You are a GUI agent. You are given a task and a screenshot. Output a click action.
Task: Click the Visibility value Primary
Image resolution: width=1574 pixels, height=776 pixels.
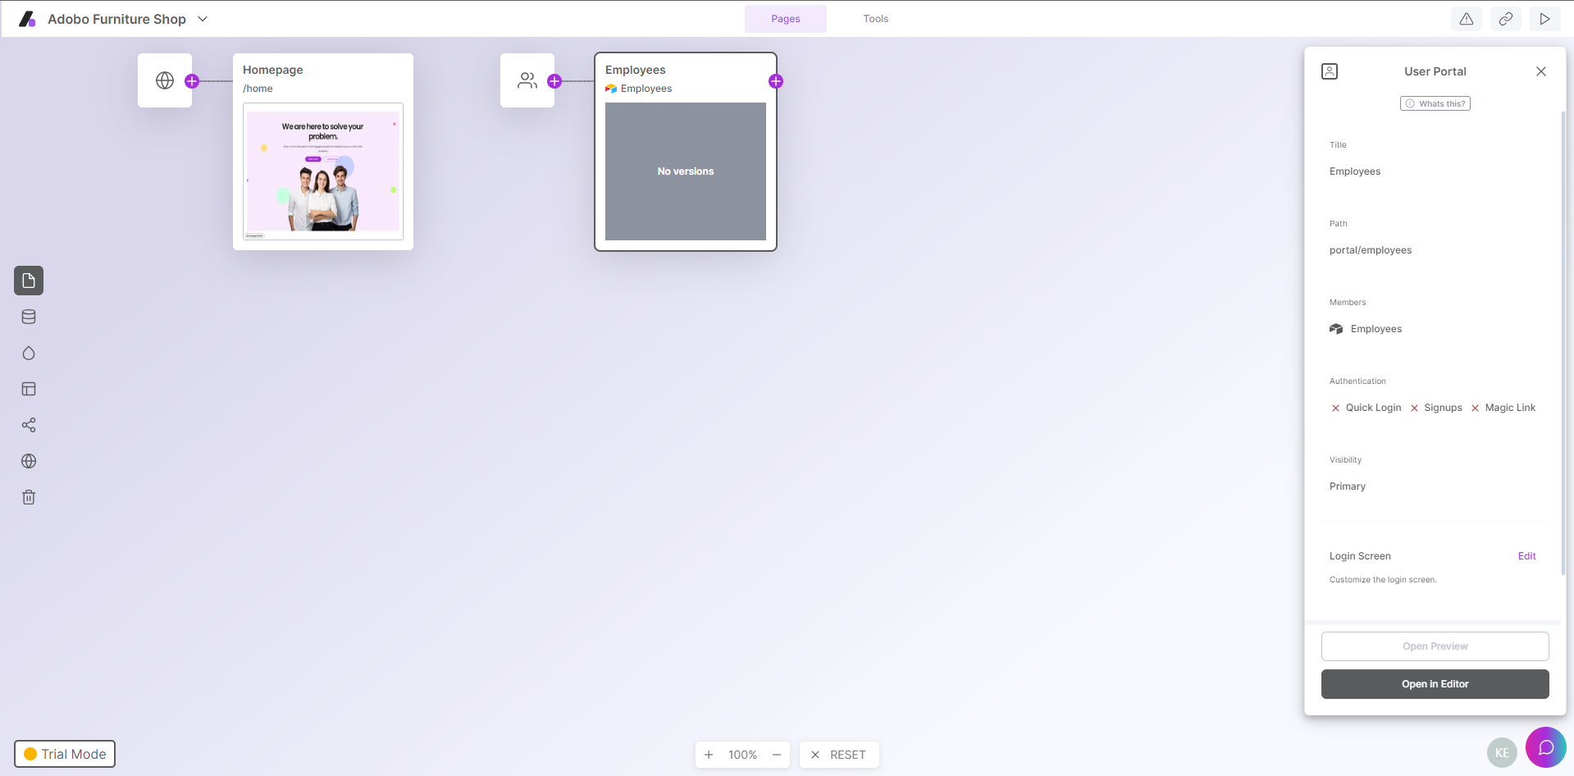point(1348,486)
